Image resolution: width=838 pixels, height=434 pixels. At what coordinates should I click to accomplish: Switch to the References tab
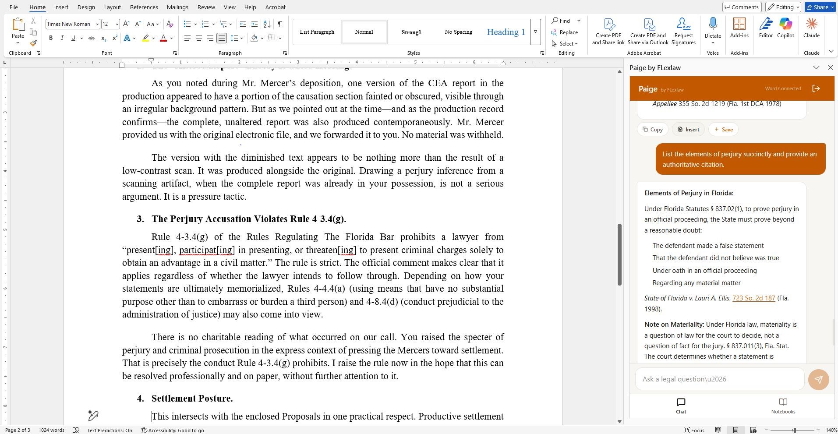[144, 7]
